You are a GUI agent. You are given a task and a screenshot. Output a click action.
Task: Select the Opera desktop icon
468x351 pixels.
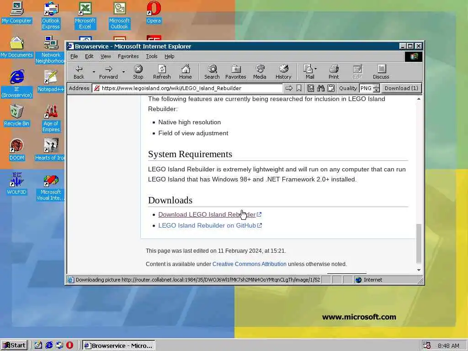point(154,12)
